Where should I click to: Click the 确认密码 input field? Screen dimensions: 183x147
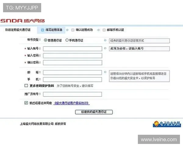tap(73, 62)
